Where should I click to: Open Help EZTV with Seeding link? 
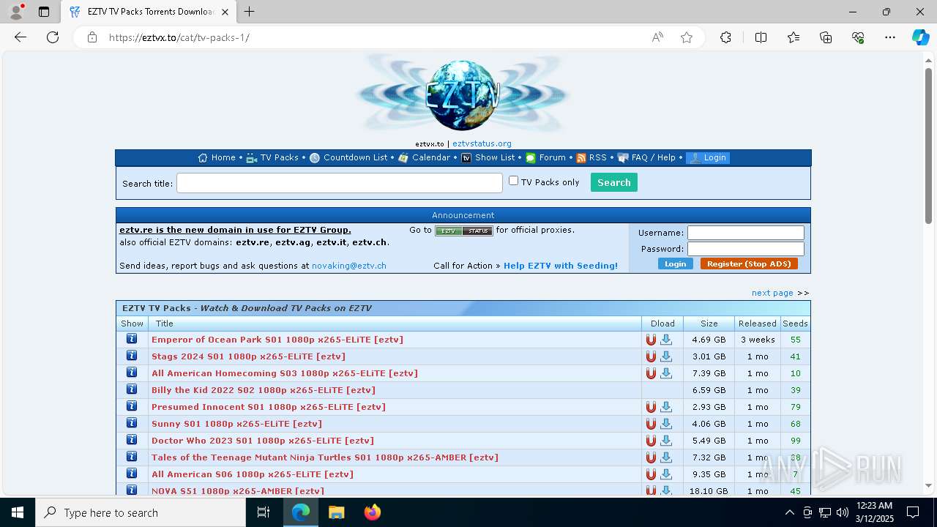coord(561,266)
